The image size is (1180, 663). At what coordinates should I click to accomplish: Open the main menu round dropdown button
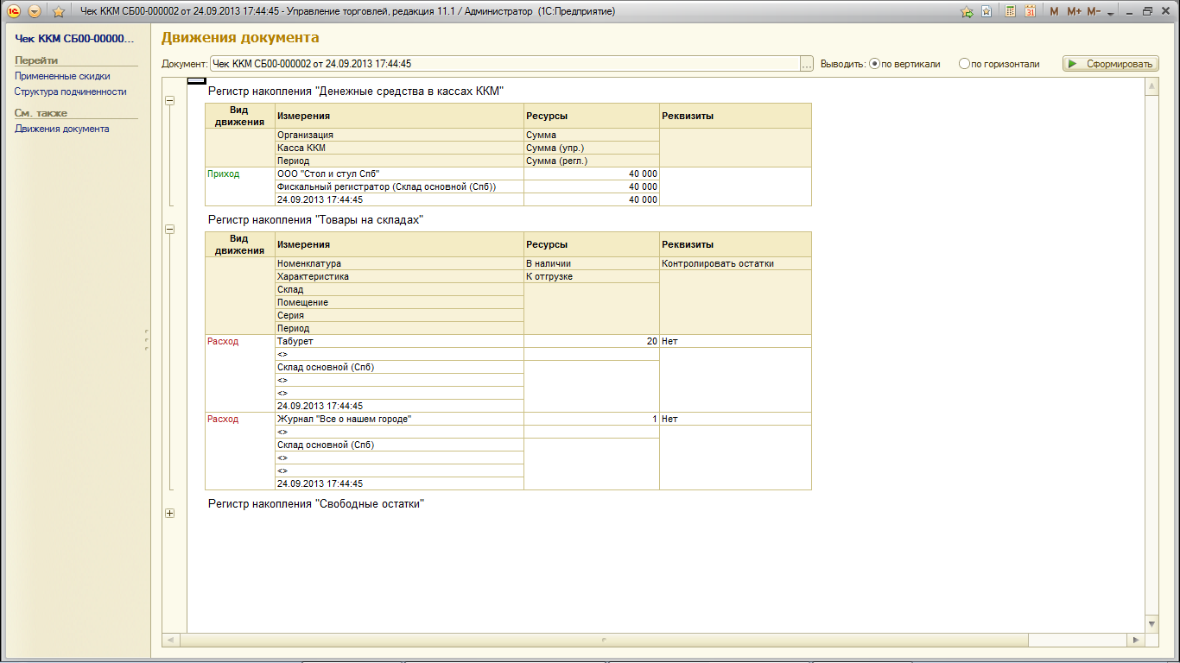pos(35,12)
